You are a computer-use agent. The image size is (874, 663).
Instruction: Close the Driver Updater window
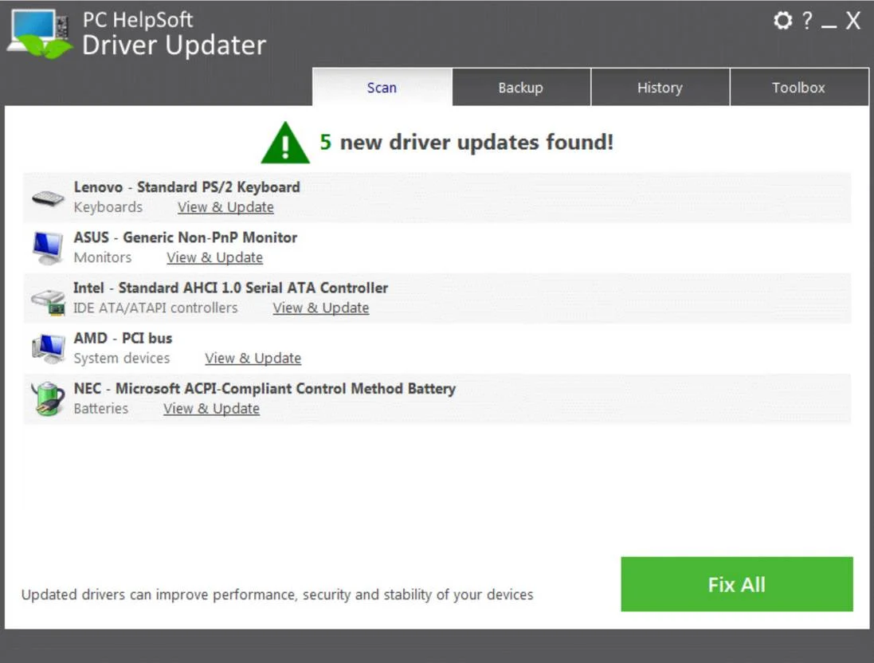[x=852, y=21]
